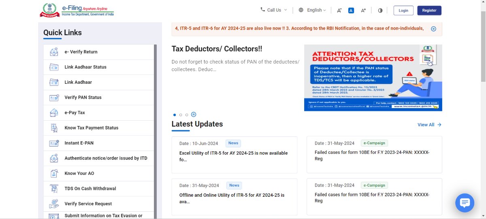Increase font size with A+ icon
Viewport: 486px width, 219px height.
tap(363, 11)
